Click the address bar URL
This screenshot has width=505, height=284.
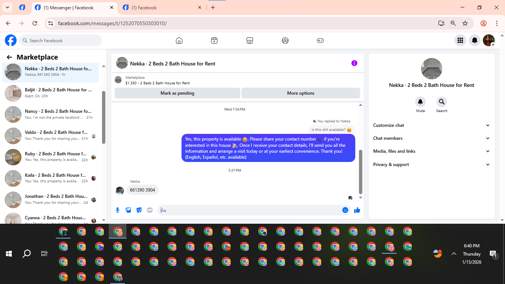click(x=112, y=23)
